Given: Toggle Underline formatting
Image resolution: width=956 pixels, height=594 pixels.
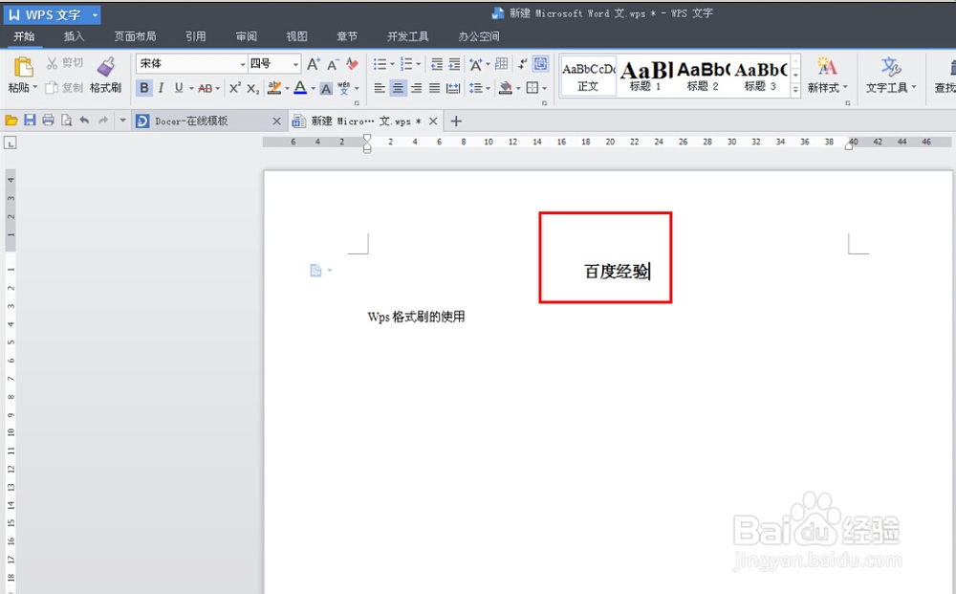Looking at the screenshot, I should 179,88.
